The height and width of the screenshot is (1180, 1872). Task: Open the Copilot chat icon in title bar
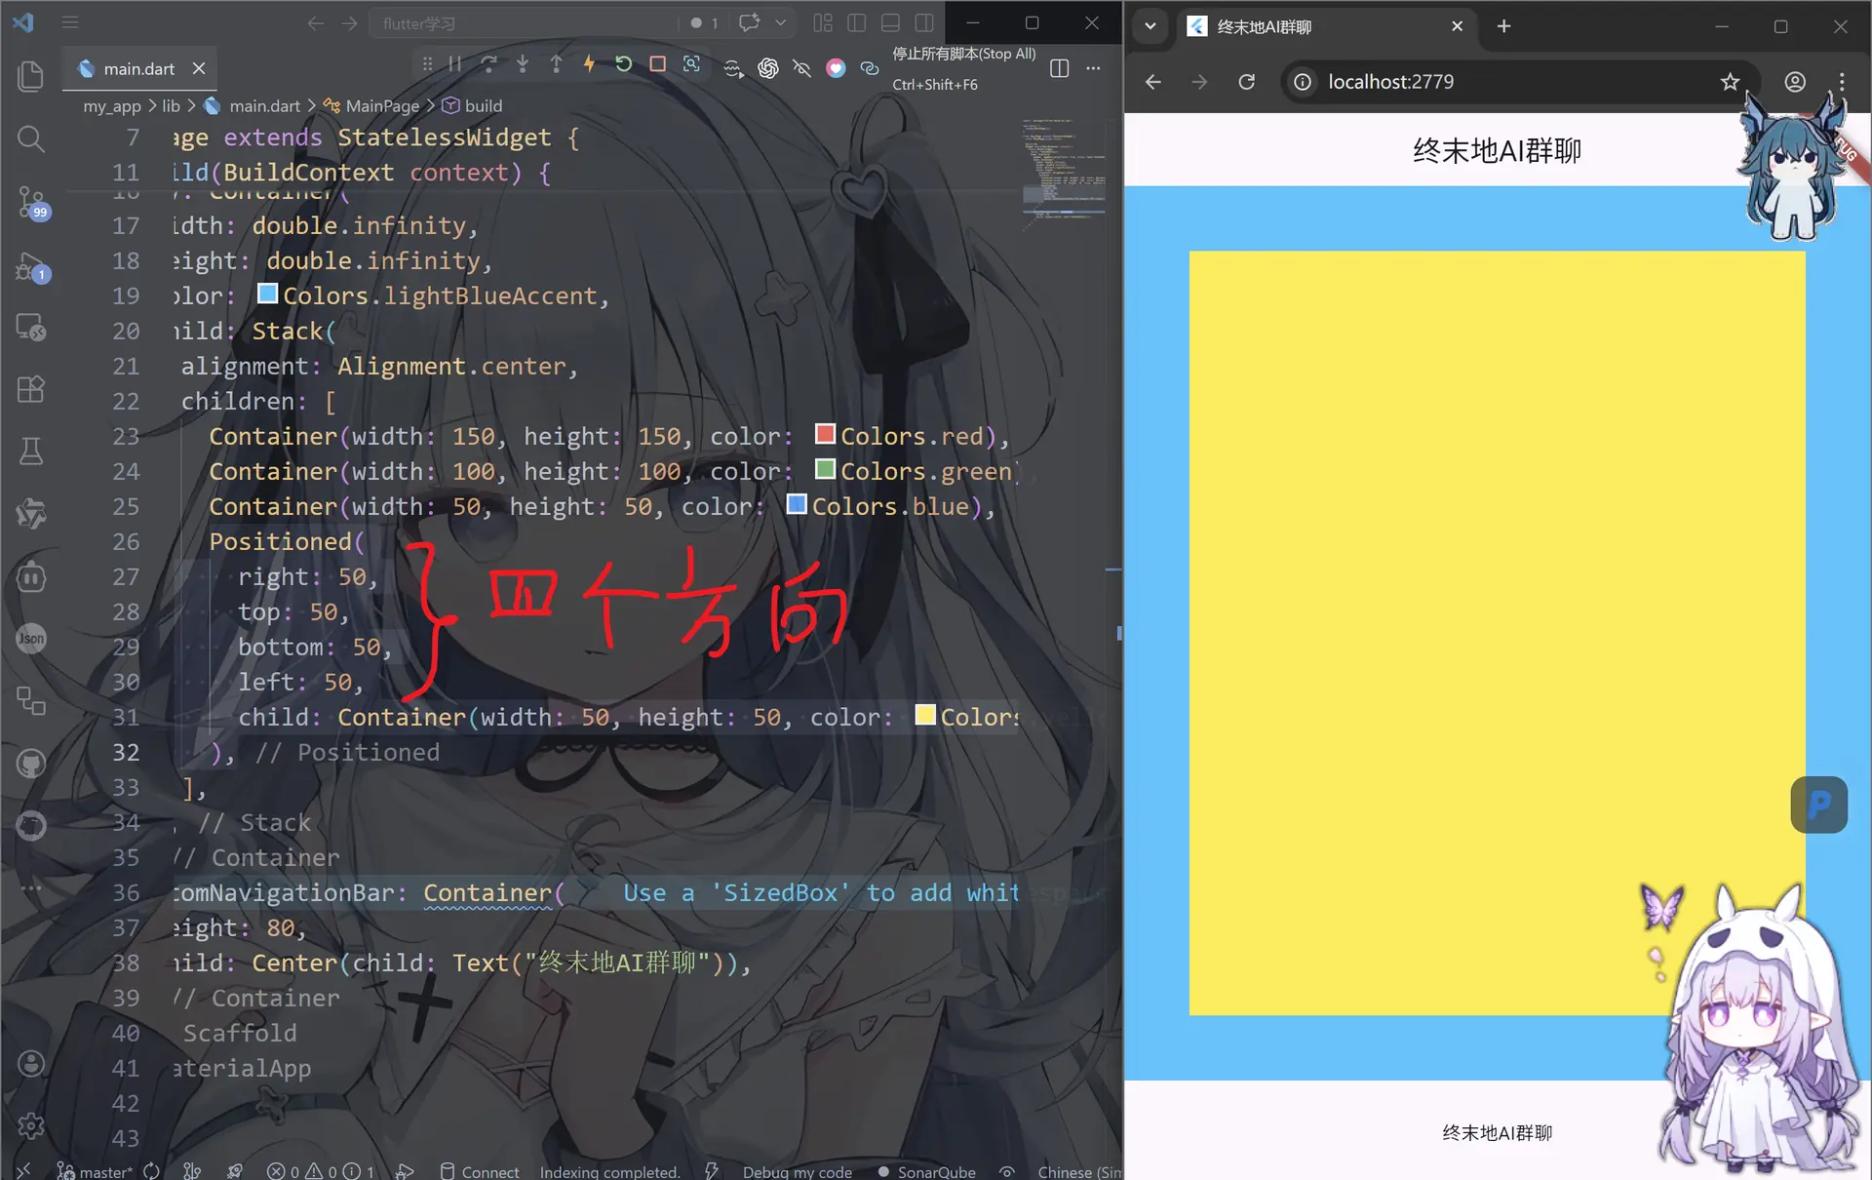[749, 22]
